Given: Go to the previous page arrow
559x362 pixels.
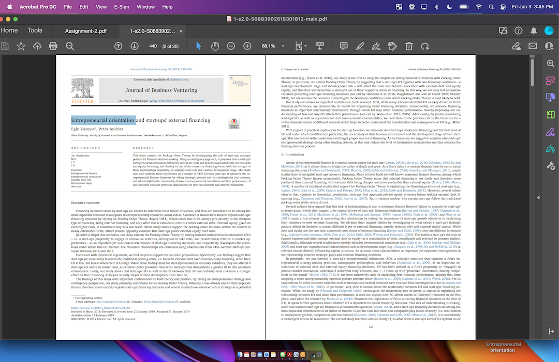Looking at the screenshot, I should (119, 46).
